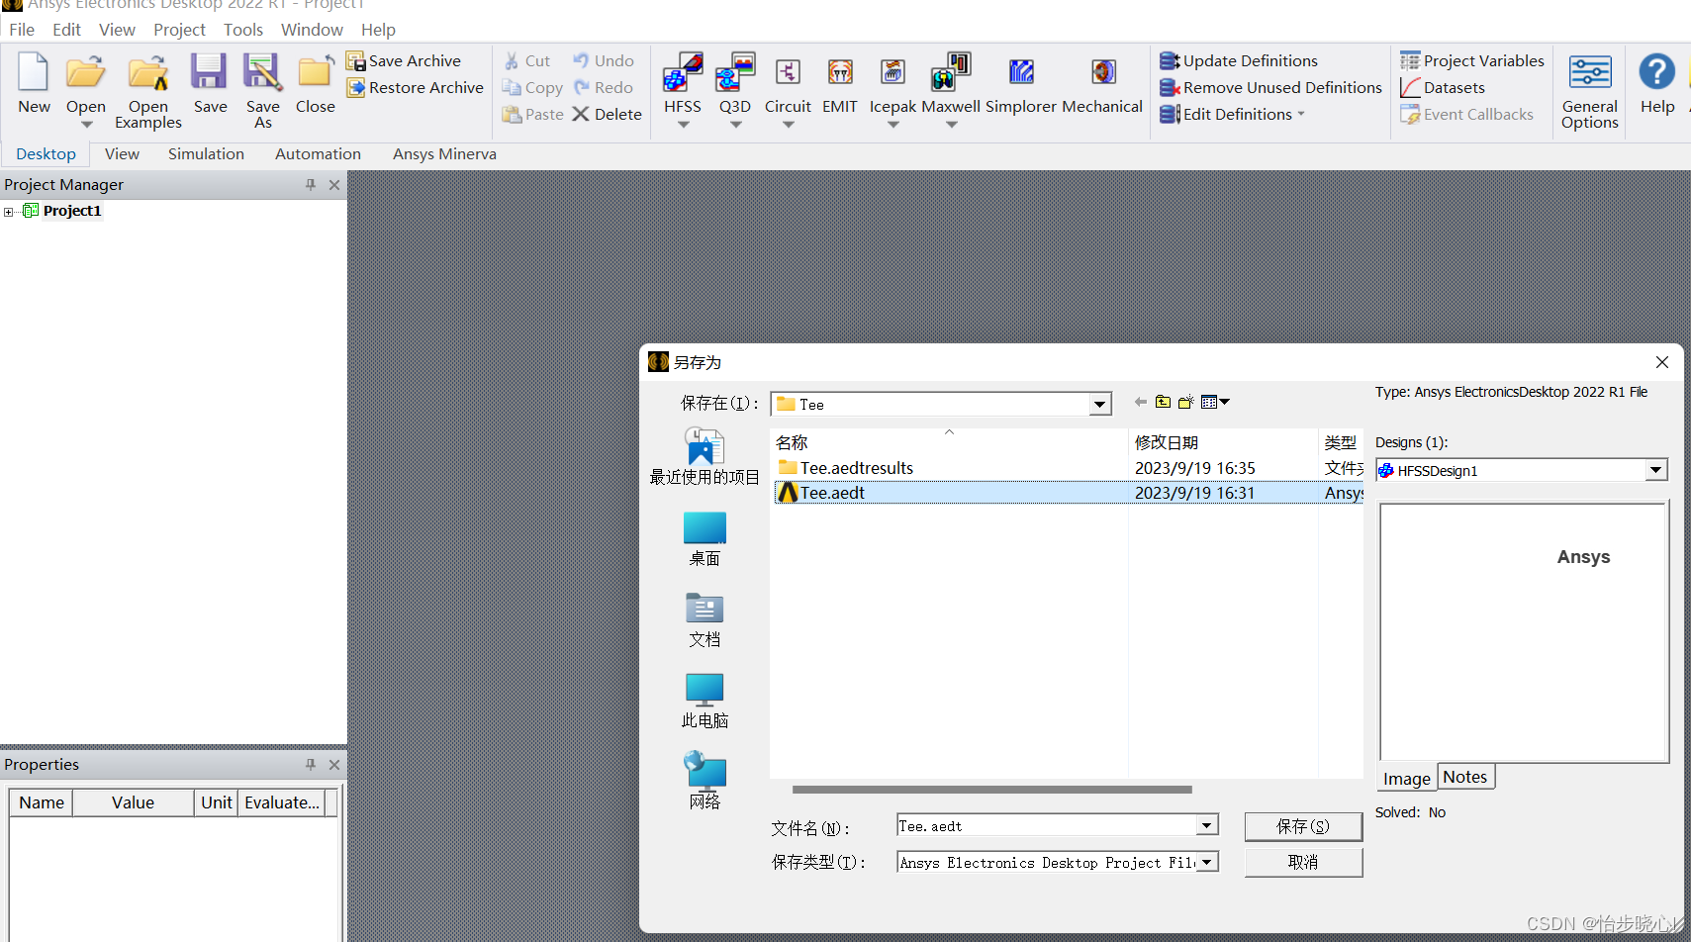Go to 文档 location

pos(705,620)
